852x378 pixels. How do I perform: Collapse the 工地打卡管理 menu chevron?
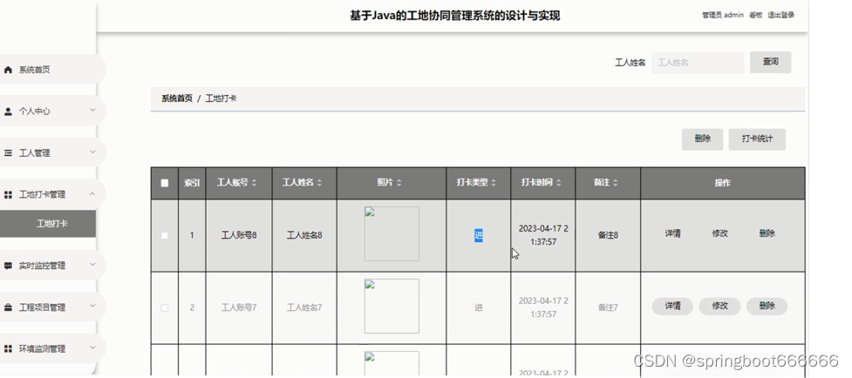point(92,193)
